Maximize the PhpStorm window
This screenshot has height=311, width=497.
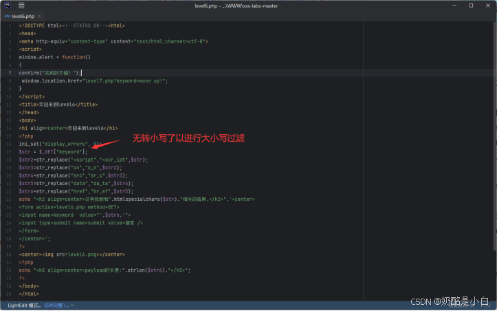point(471,6)
